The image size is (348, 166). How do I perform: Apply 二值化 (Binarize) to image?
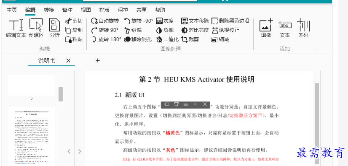coord(167,39)
